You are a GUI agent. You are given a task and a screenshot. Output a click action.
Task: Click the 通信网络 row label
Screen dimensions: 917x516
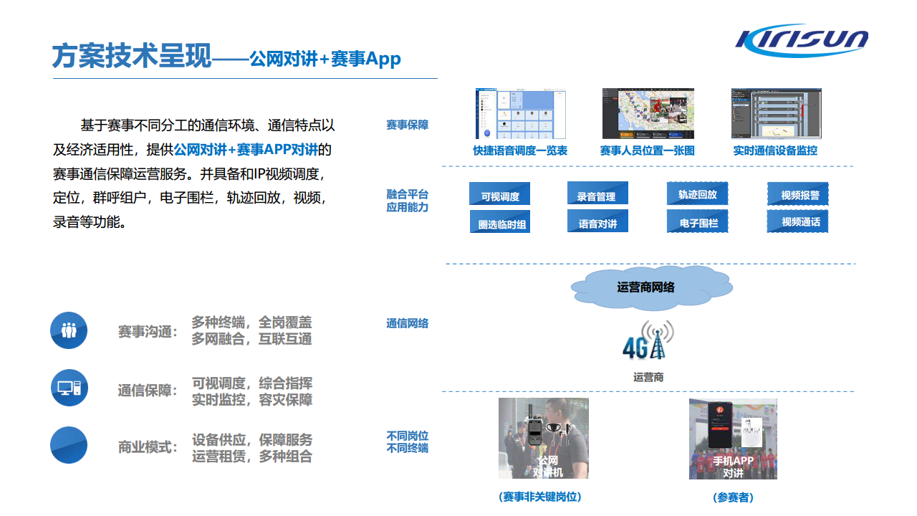[x=407, y=323]
